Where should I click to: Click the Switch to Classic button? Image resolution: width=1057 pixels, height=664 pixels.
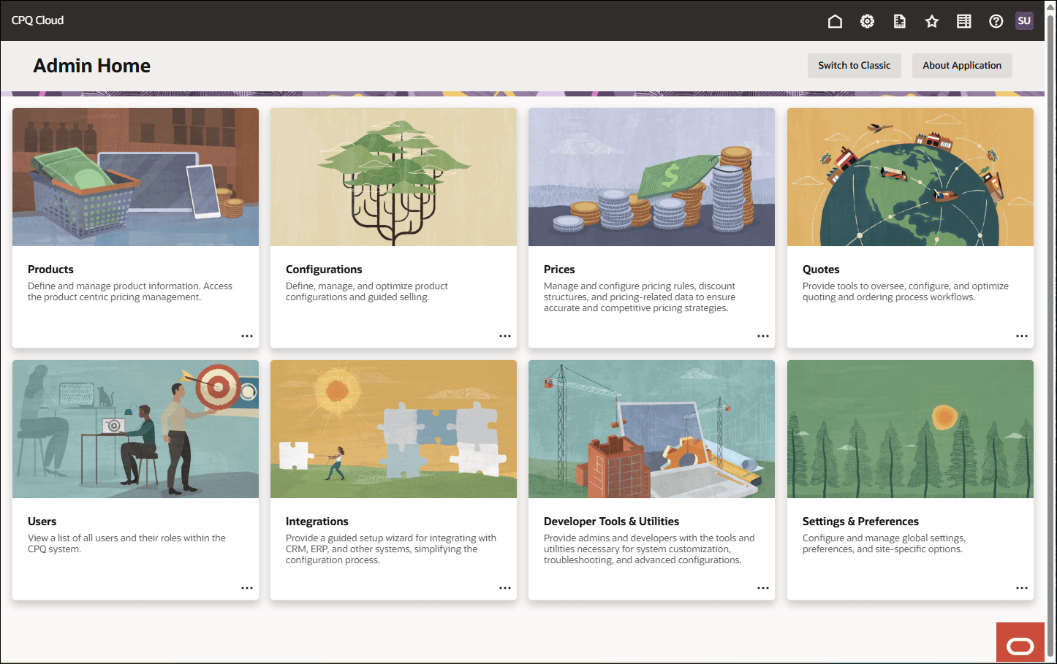(x=855, y=65)
